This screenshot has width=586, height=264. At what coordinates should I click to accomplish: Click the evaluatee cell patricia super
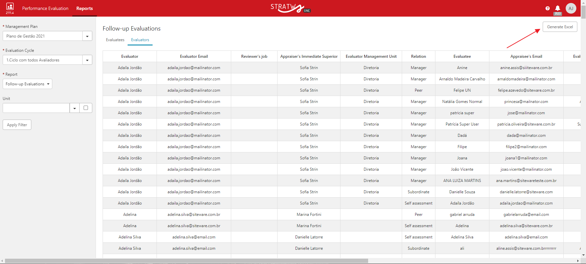tap(462, 113)
